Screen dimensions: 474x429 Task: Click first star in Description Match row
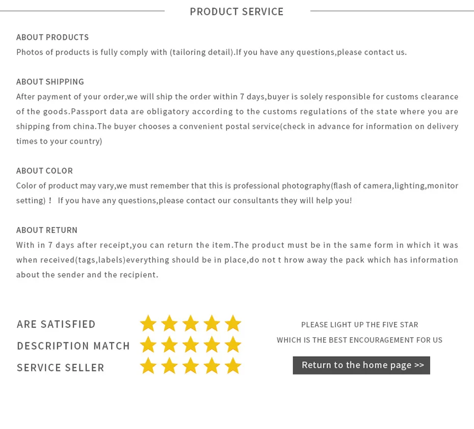point(148,345)
